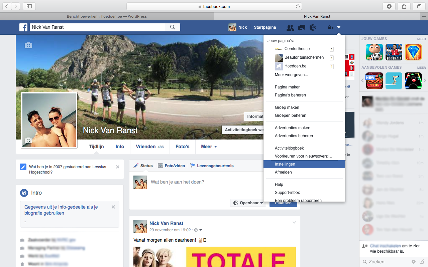Click the account menu down arrow

click(339, 28)
